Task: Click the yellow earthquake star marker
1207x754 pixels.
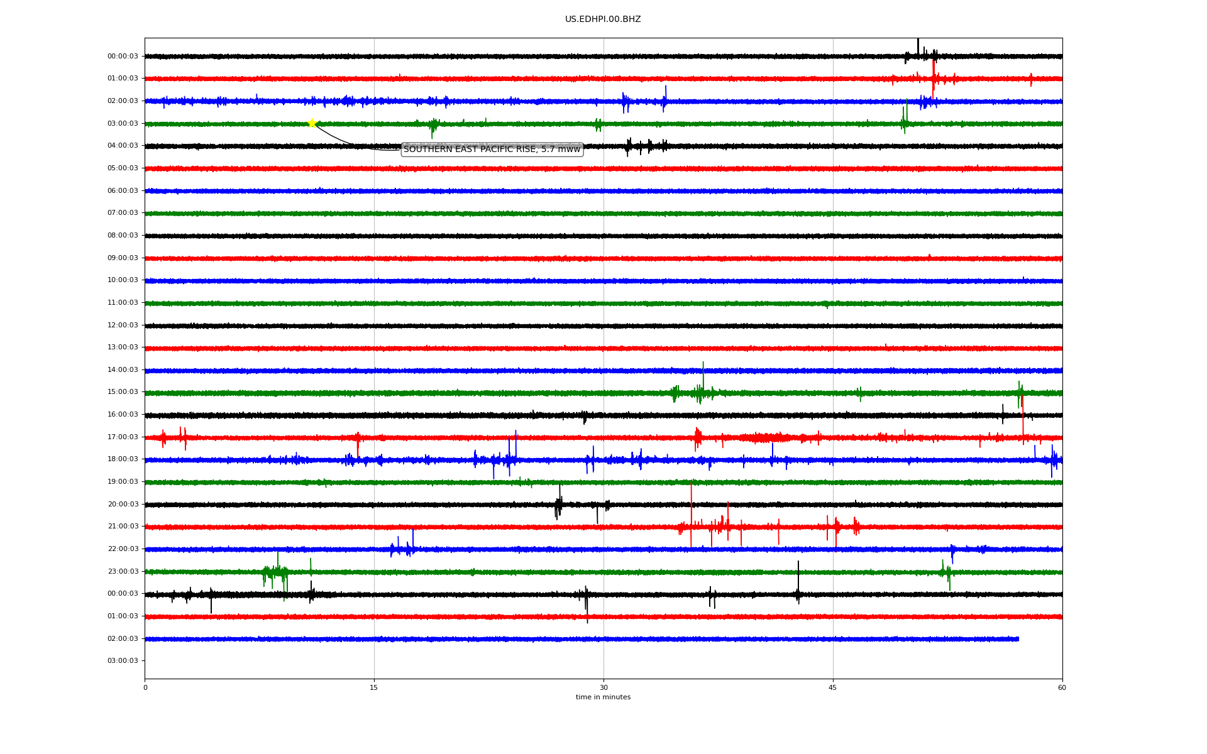Action: point(312,123)
